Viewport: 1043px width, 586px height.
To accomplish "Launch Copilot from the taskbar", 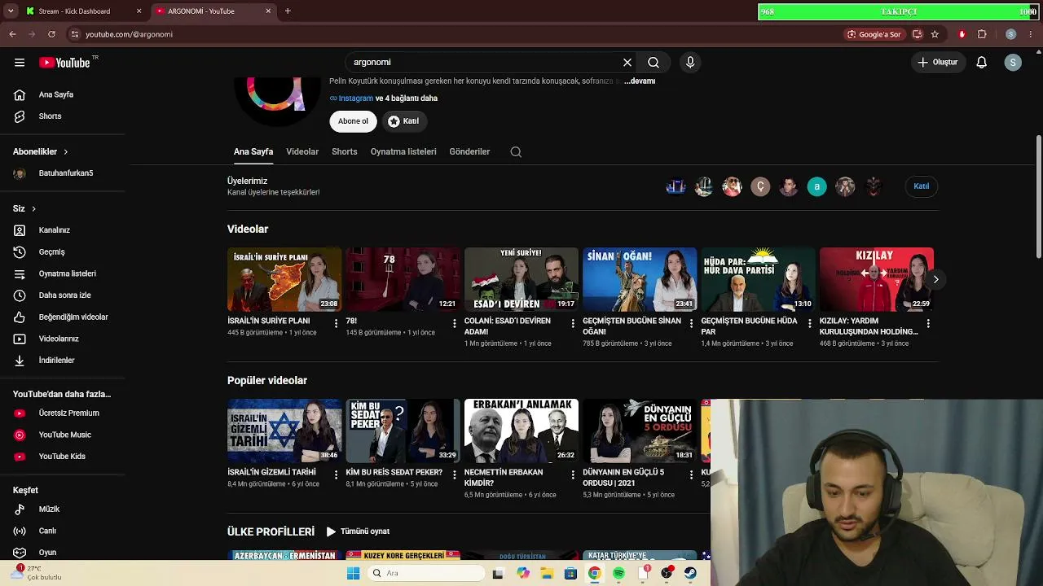I will (x=523, y=573).
